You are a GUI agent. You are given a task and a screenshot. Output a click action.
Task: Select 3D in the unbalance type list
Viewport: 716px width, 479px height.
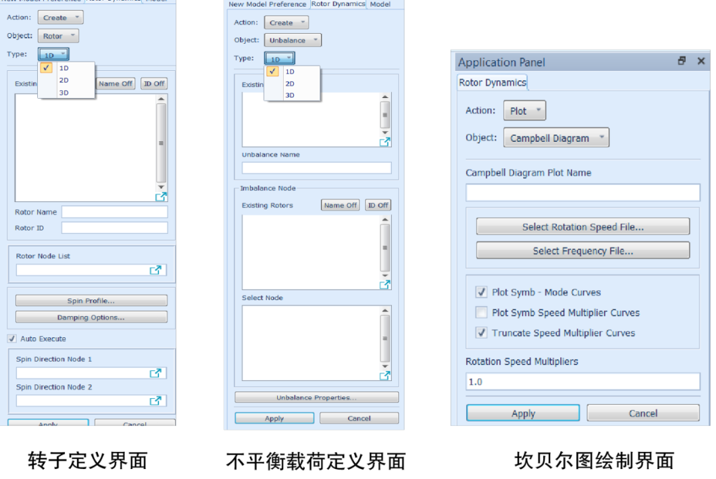point(290,95)
